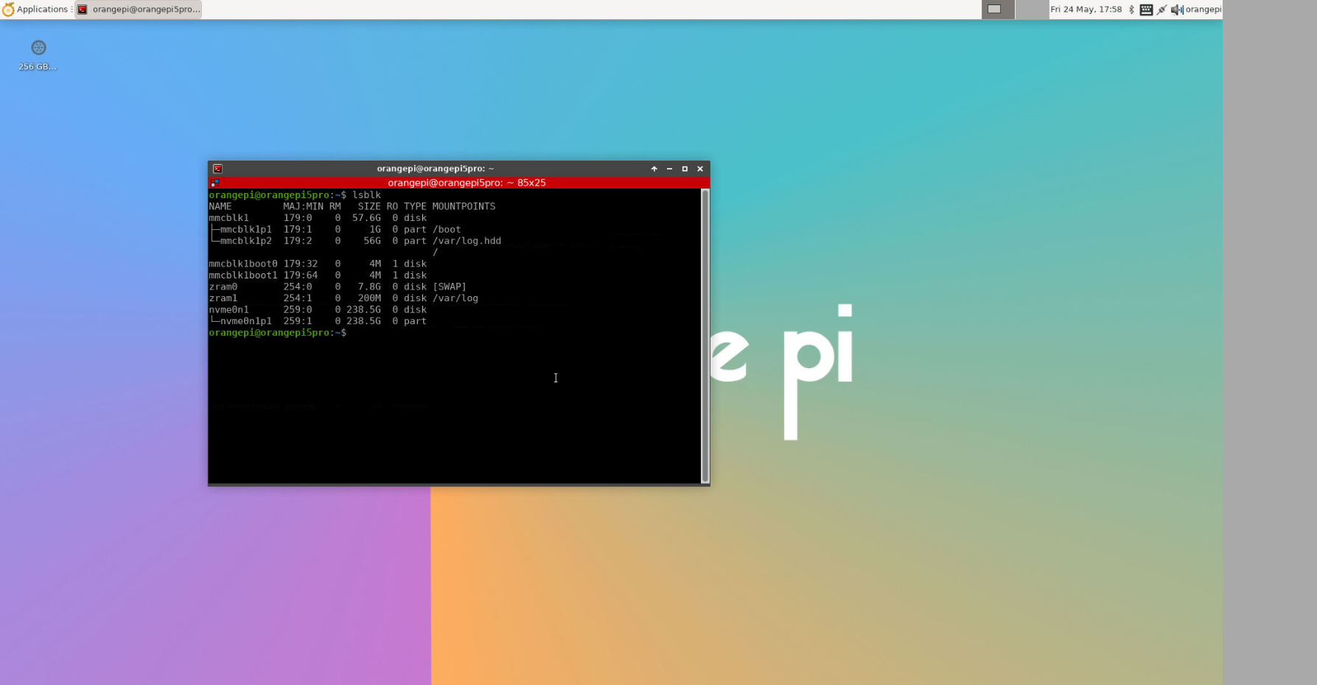
Task: Switch to the second workspace in the pager
Action: point(1031,10)
